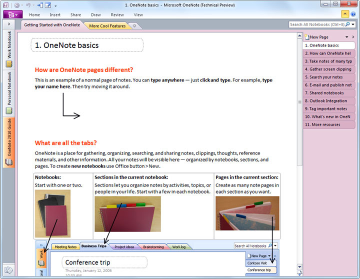The image size is (360, 279).
Task: Switch to More Cool Features section tab
Action: point(107,25)
